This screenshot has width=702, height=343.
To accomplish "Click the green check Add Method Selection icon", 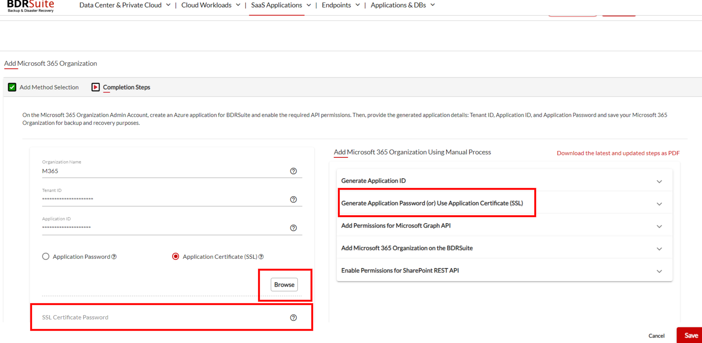I will point(12,87).
